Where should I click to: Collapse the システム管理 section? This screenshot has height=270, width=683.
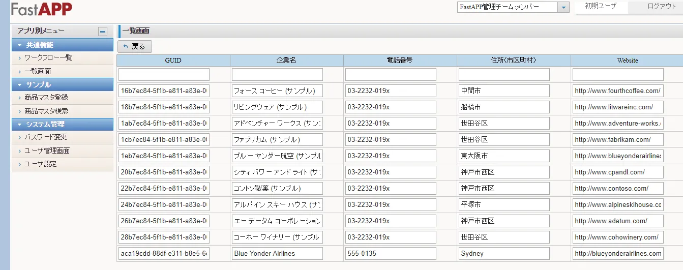tap(63, 124)
